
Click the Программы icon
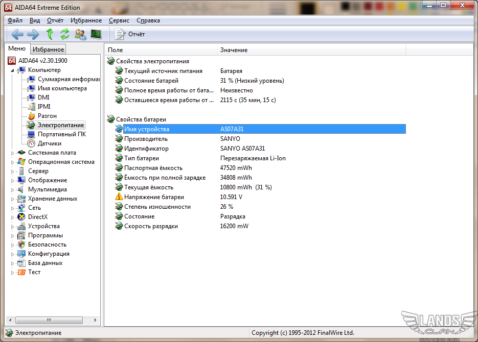21,235
